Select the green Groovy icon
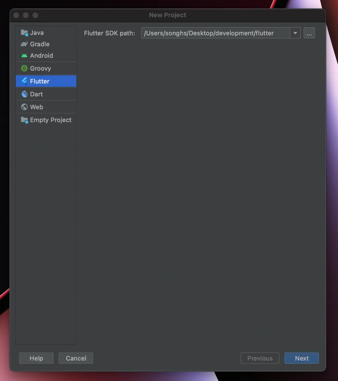 24,68
